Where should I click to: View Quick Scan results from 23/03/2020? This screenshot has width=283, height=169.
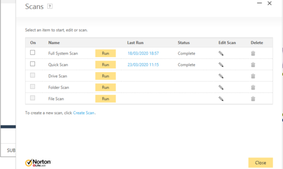coord(143,65)
